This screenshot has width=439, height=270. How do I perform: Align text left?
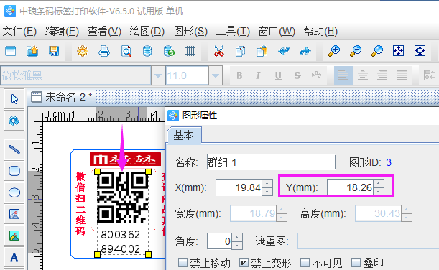click(x=343, y=75)
